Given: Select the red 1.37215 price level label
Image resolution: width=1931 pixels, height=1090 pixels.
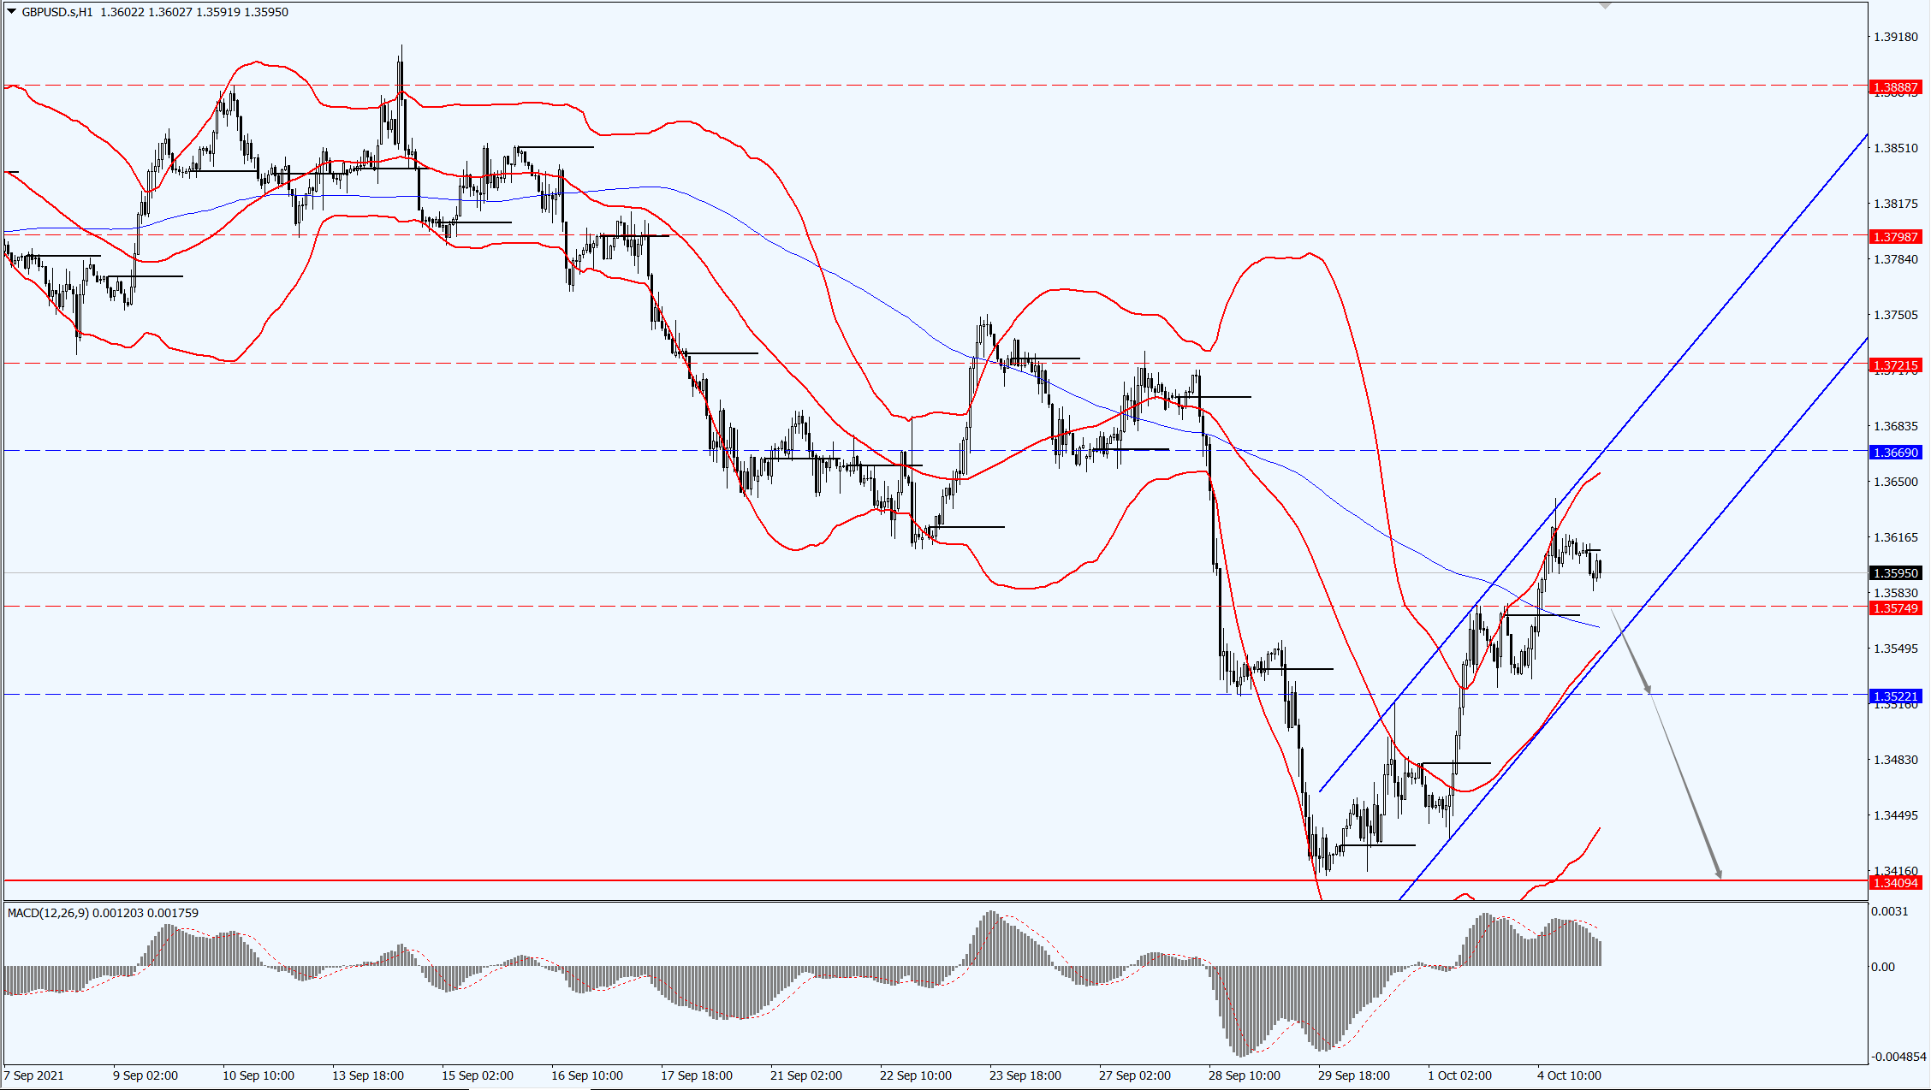Looking at the screenshot, I should pyautogui.click(x=1896, y=365).
